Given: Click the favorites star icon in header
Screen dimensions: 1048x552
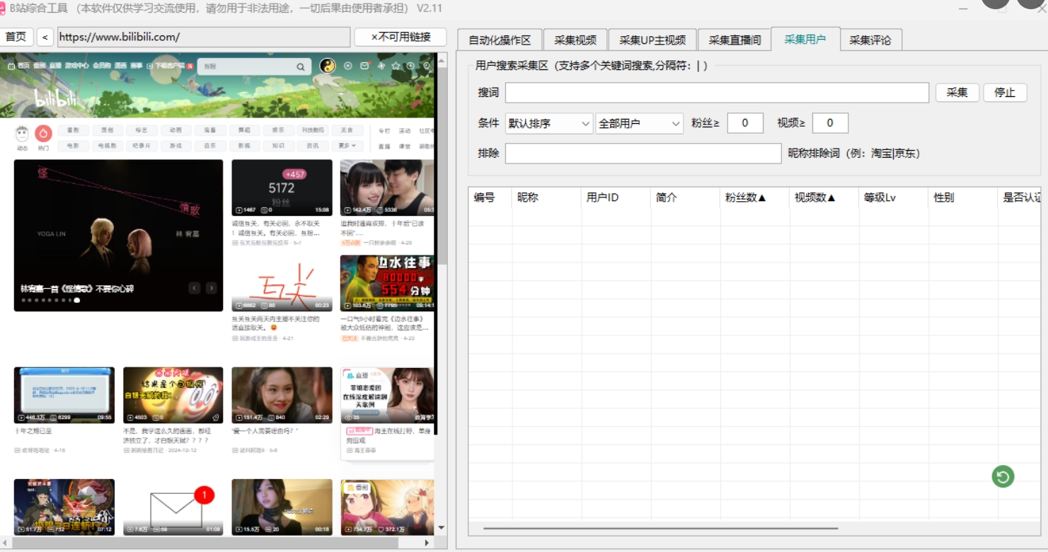Looking at the screenshot, I should click(396, 66).
